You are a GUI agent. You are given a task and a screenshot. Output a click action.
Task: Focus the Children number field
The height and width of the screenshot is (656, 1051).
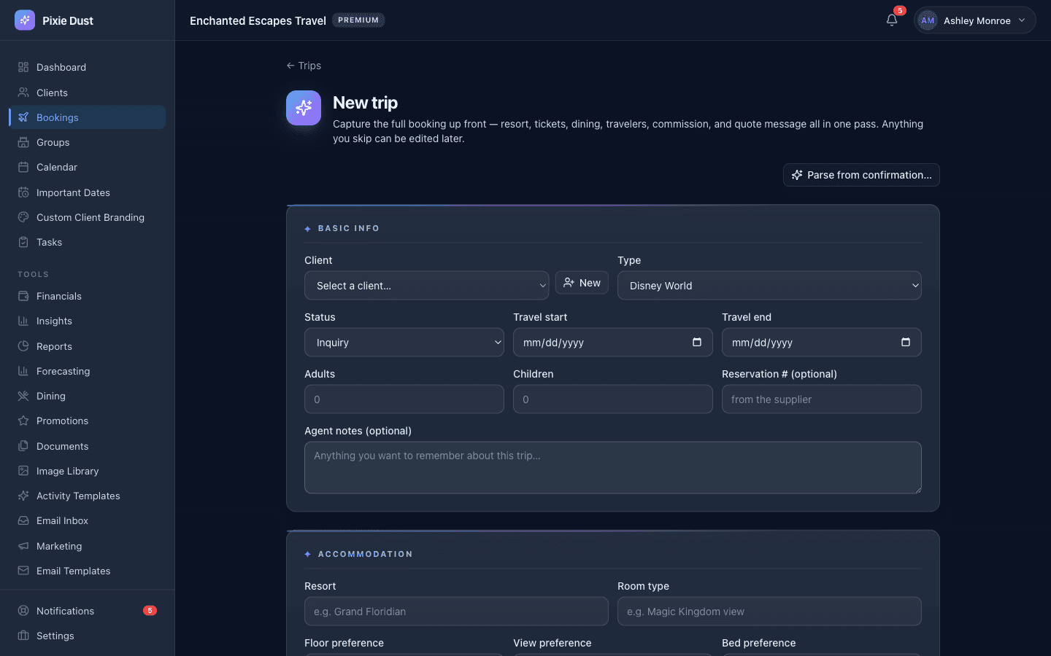[x=613, y=399]
